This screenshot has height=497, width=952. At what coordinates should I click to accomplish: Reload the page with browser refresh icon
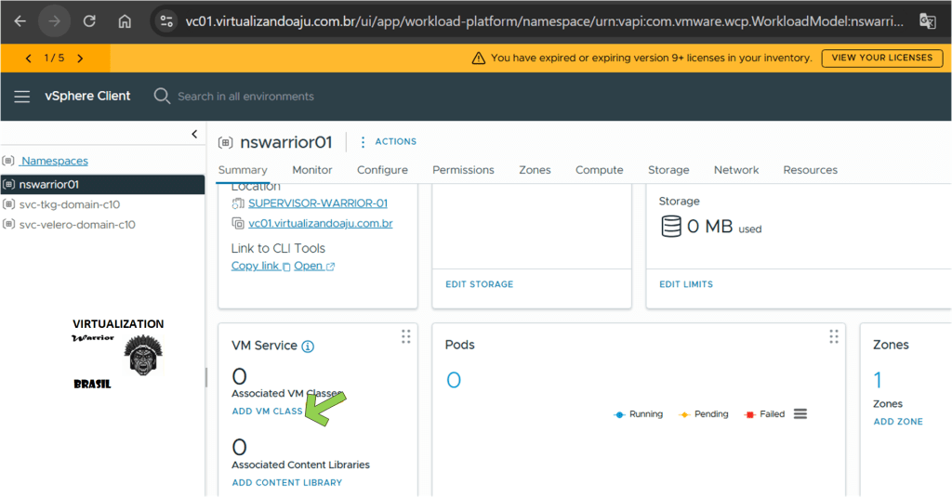89,21
